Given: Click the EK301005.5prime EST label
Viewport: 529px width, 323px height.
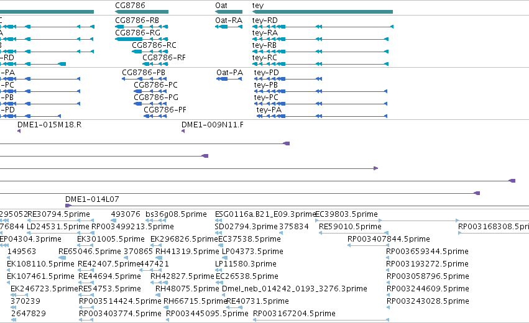Looking at the screenshot, I should coord(111,239).
